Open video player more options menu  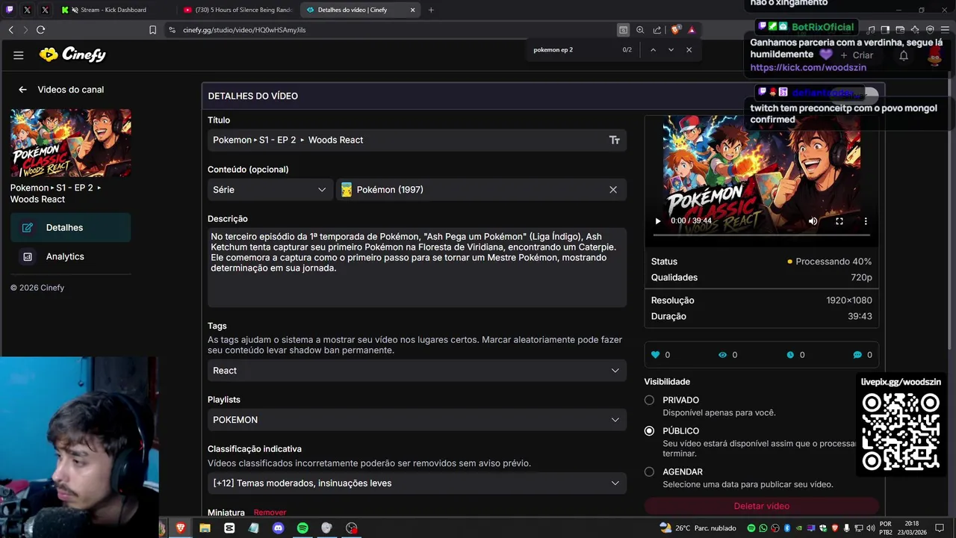click(866, 221)
